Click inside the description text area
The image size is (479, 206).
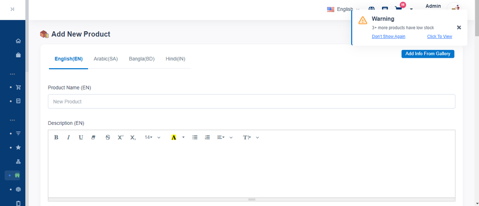pyautogui.click(x=251, y=171)
